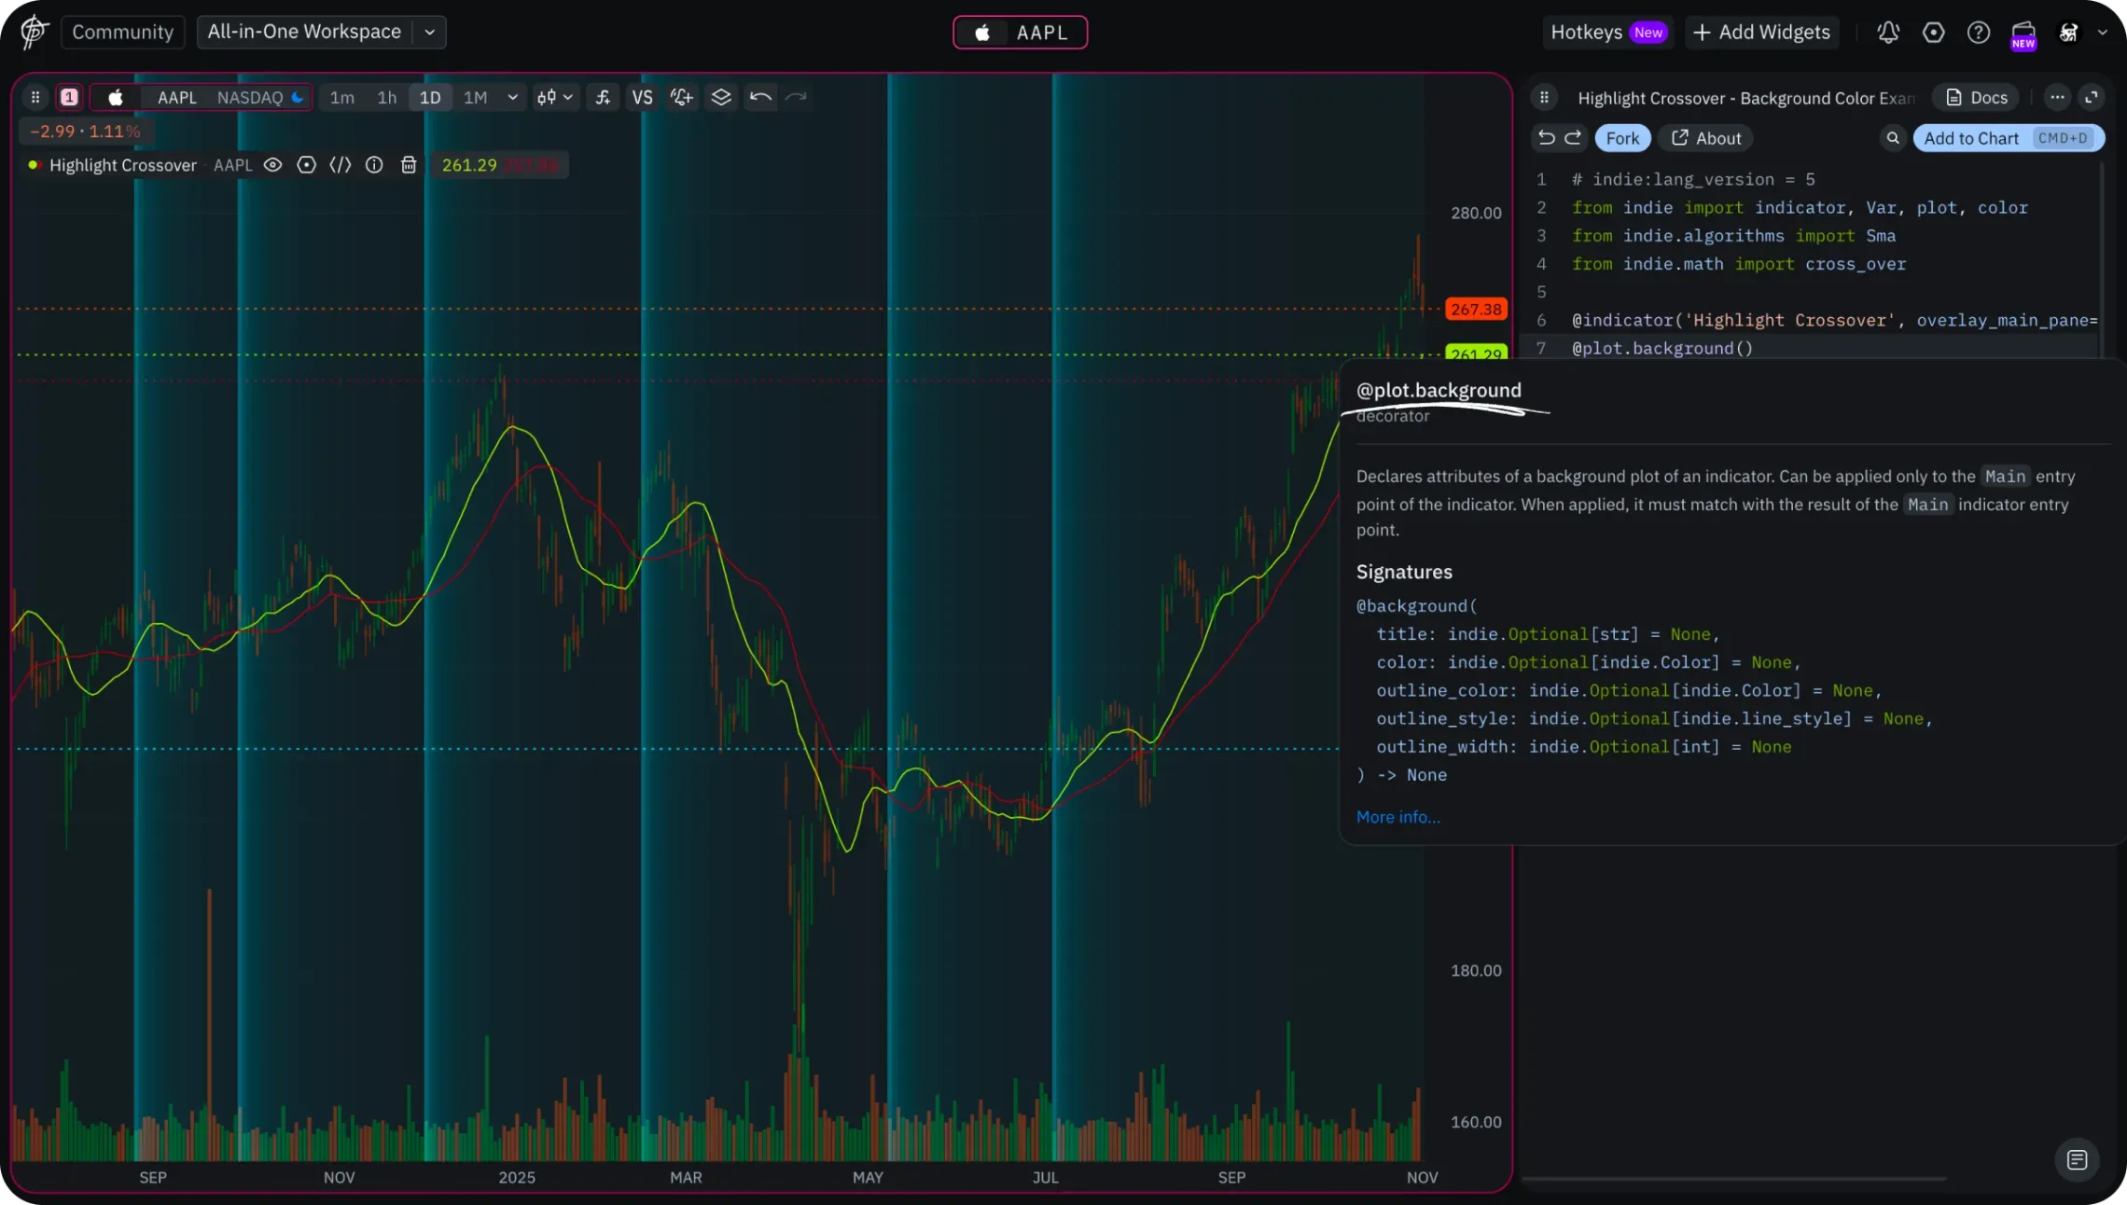This screenshot has width=2127, height=1205.
Task: Open the indicators fx+ tool
Action: tap(603, 97)
